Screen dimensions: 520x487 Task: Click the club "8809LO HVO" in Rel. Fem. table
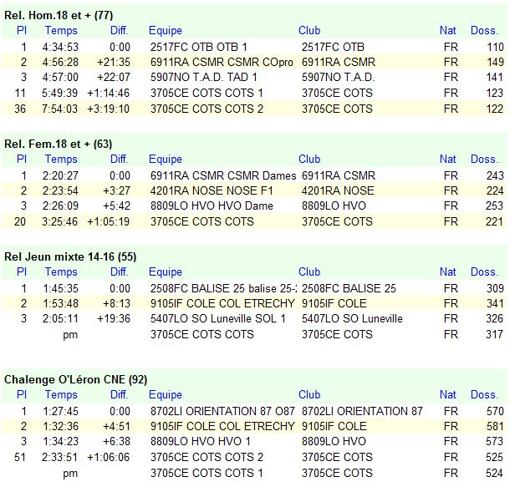tap(334, 205)
